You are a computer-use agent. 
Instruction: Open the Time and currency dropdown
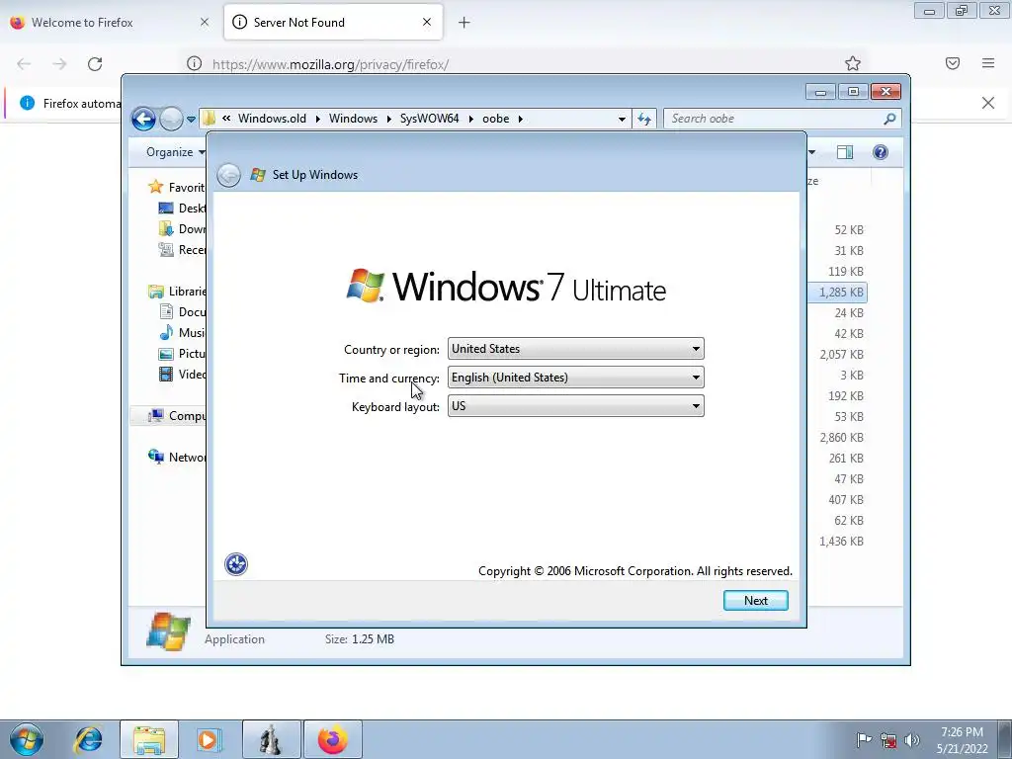(575, 378)
